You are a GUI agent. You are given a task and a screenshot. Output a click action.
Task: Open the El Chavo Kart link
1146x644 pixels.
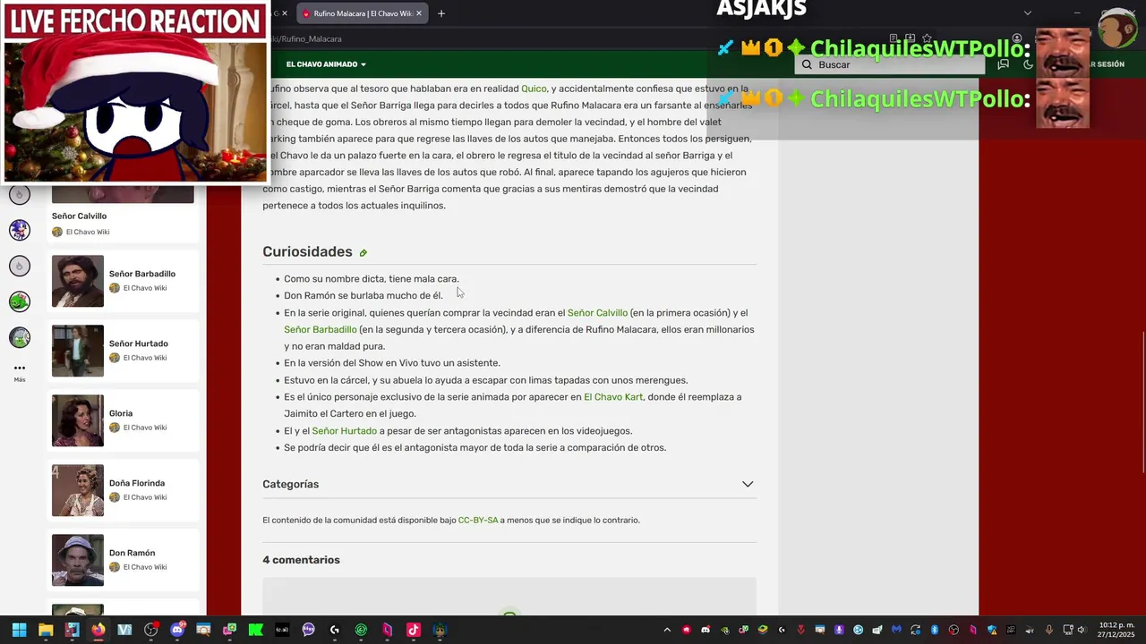613,397
